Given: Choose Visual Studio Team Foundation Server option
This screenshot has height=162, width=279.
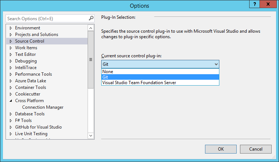Looking at the screenshot, I should click(x=139, y=83).
